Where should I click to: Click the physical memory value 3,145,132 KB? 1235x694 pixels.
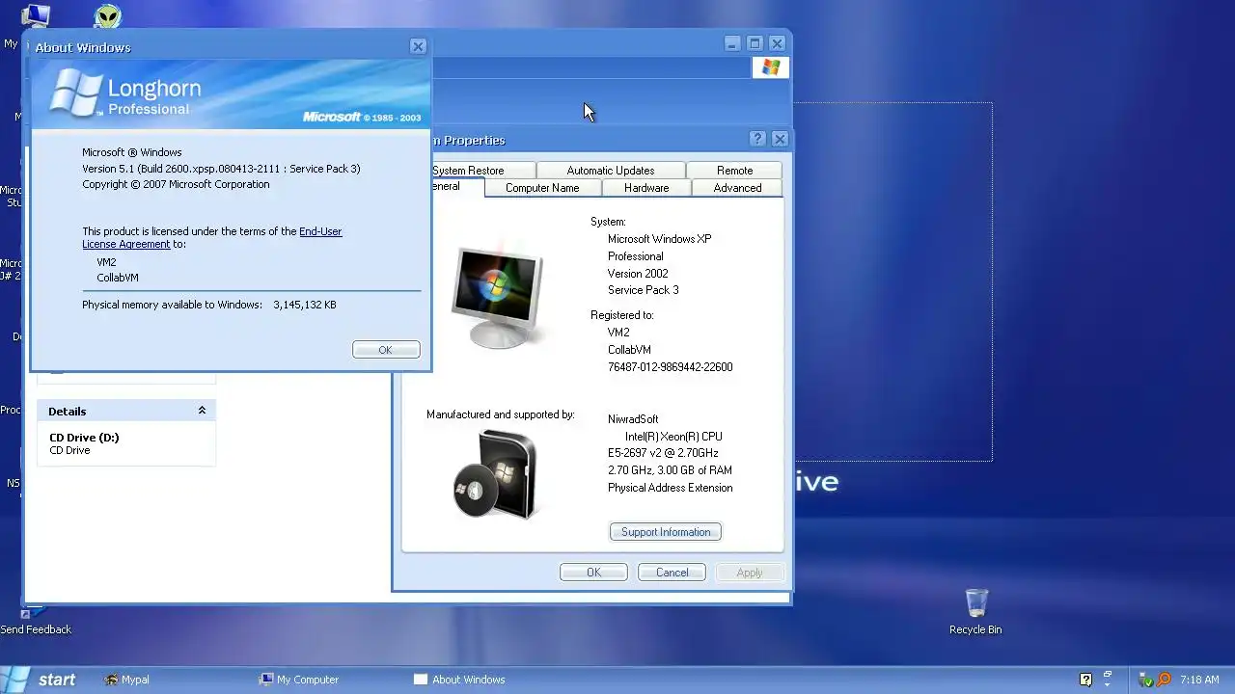tap(305, 305)
